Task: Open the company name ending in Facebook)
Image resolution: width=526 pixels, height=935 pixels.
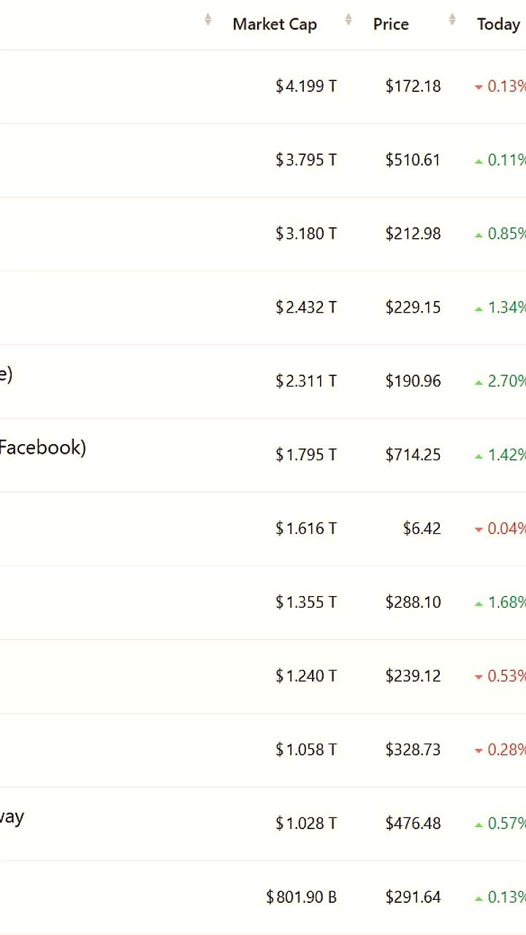Action: coord(42,447)
